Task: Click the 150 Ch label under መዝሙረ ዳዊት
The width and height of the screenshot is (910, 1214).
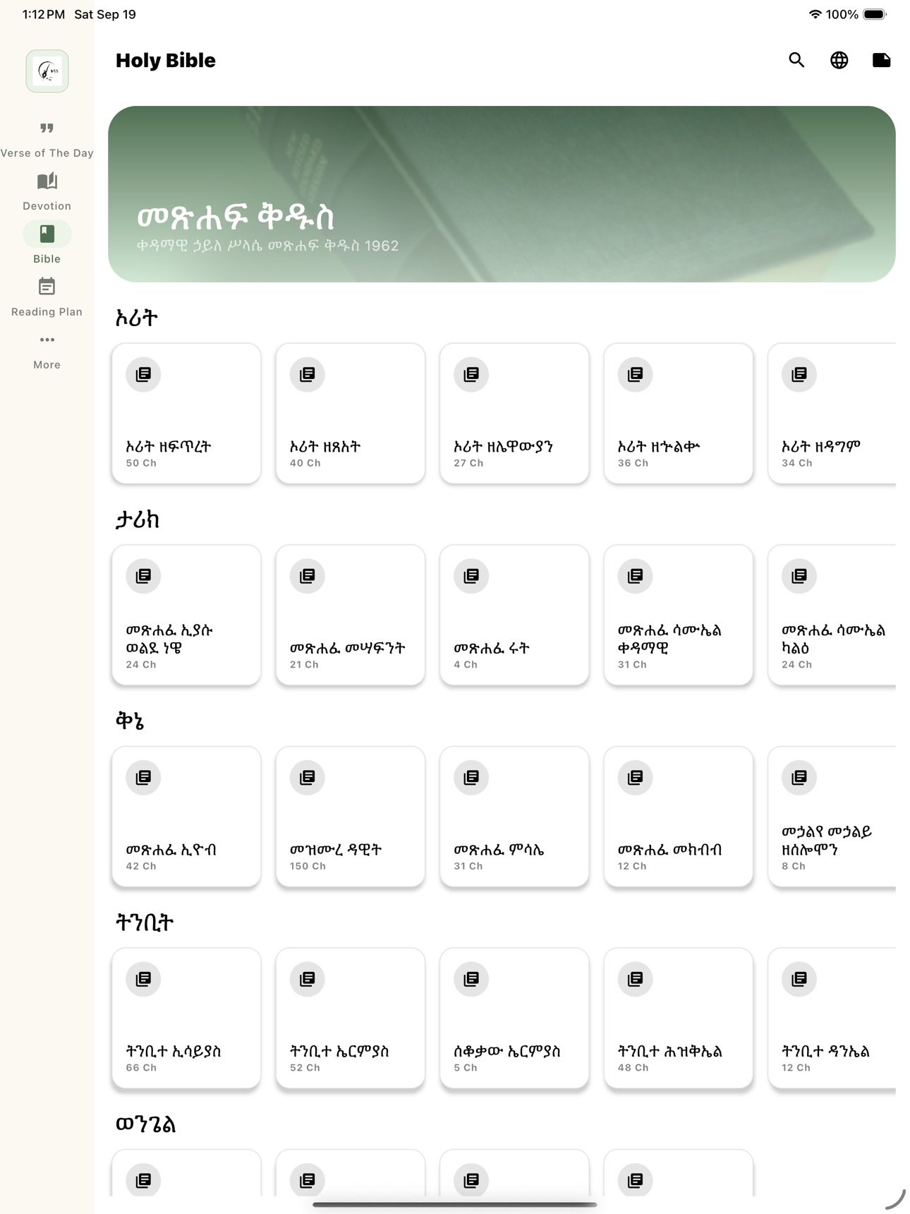Action: pyautogui.click(x=308, y=866)
